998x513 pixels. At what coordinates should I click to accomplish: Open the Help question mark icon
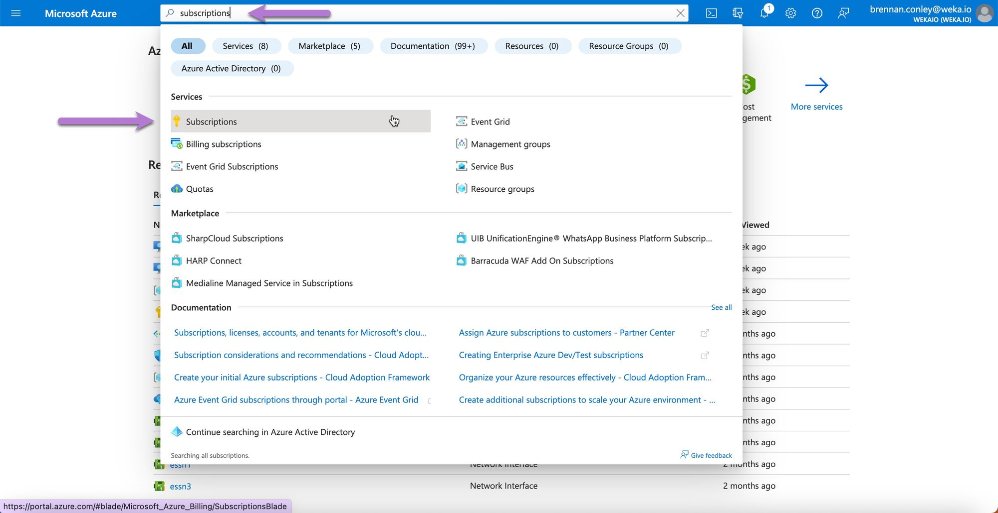click(817, 13)
